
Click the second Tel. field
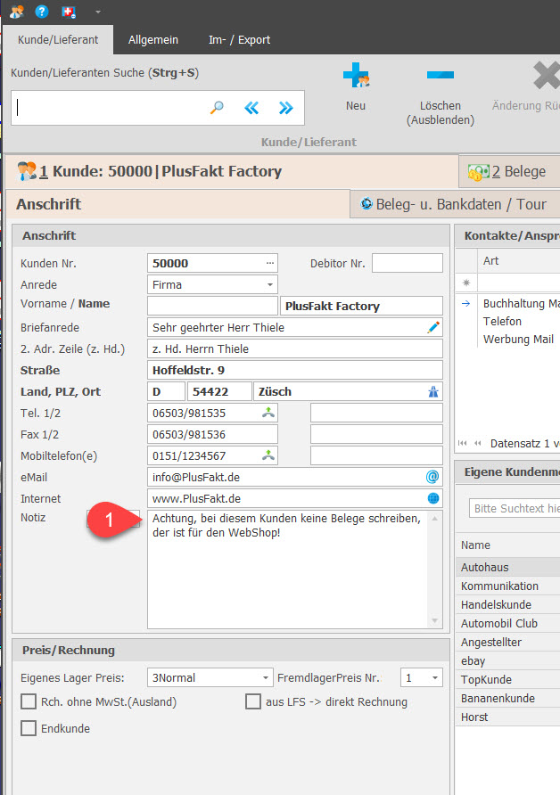pyautogui.click(x=376, y=413)
